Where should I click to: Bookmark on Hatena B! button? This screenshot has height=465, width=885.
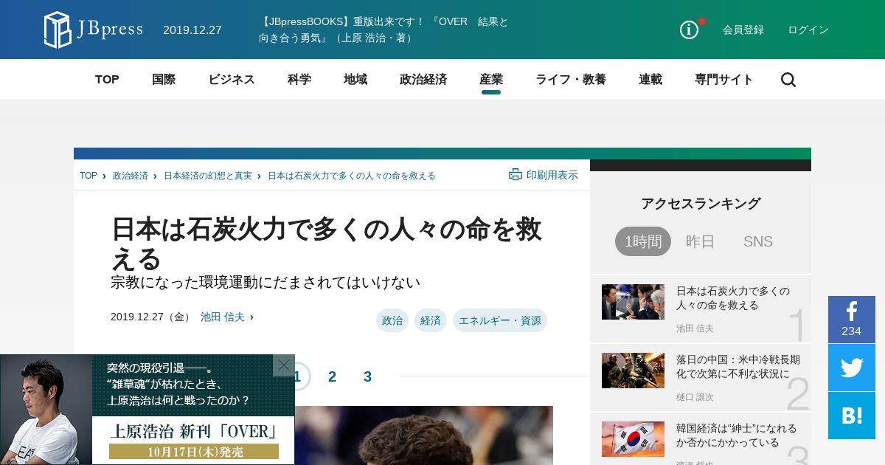[852, 416]
